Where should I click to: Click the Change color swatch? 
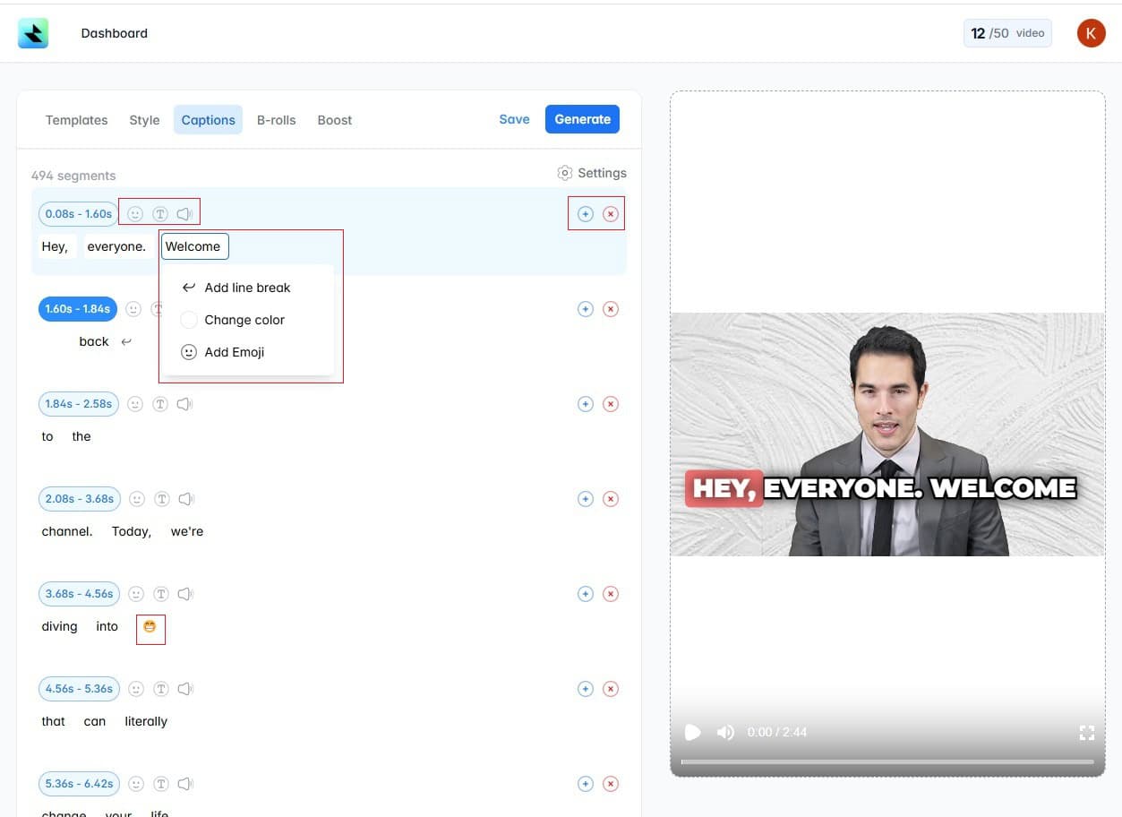point(244,319)
